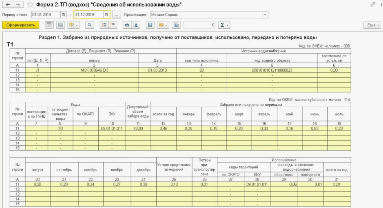Click header 'Потери при транспортировке'
The image size is (383, 208).
click(x=204, y=167)
